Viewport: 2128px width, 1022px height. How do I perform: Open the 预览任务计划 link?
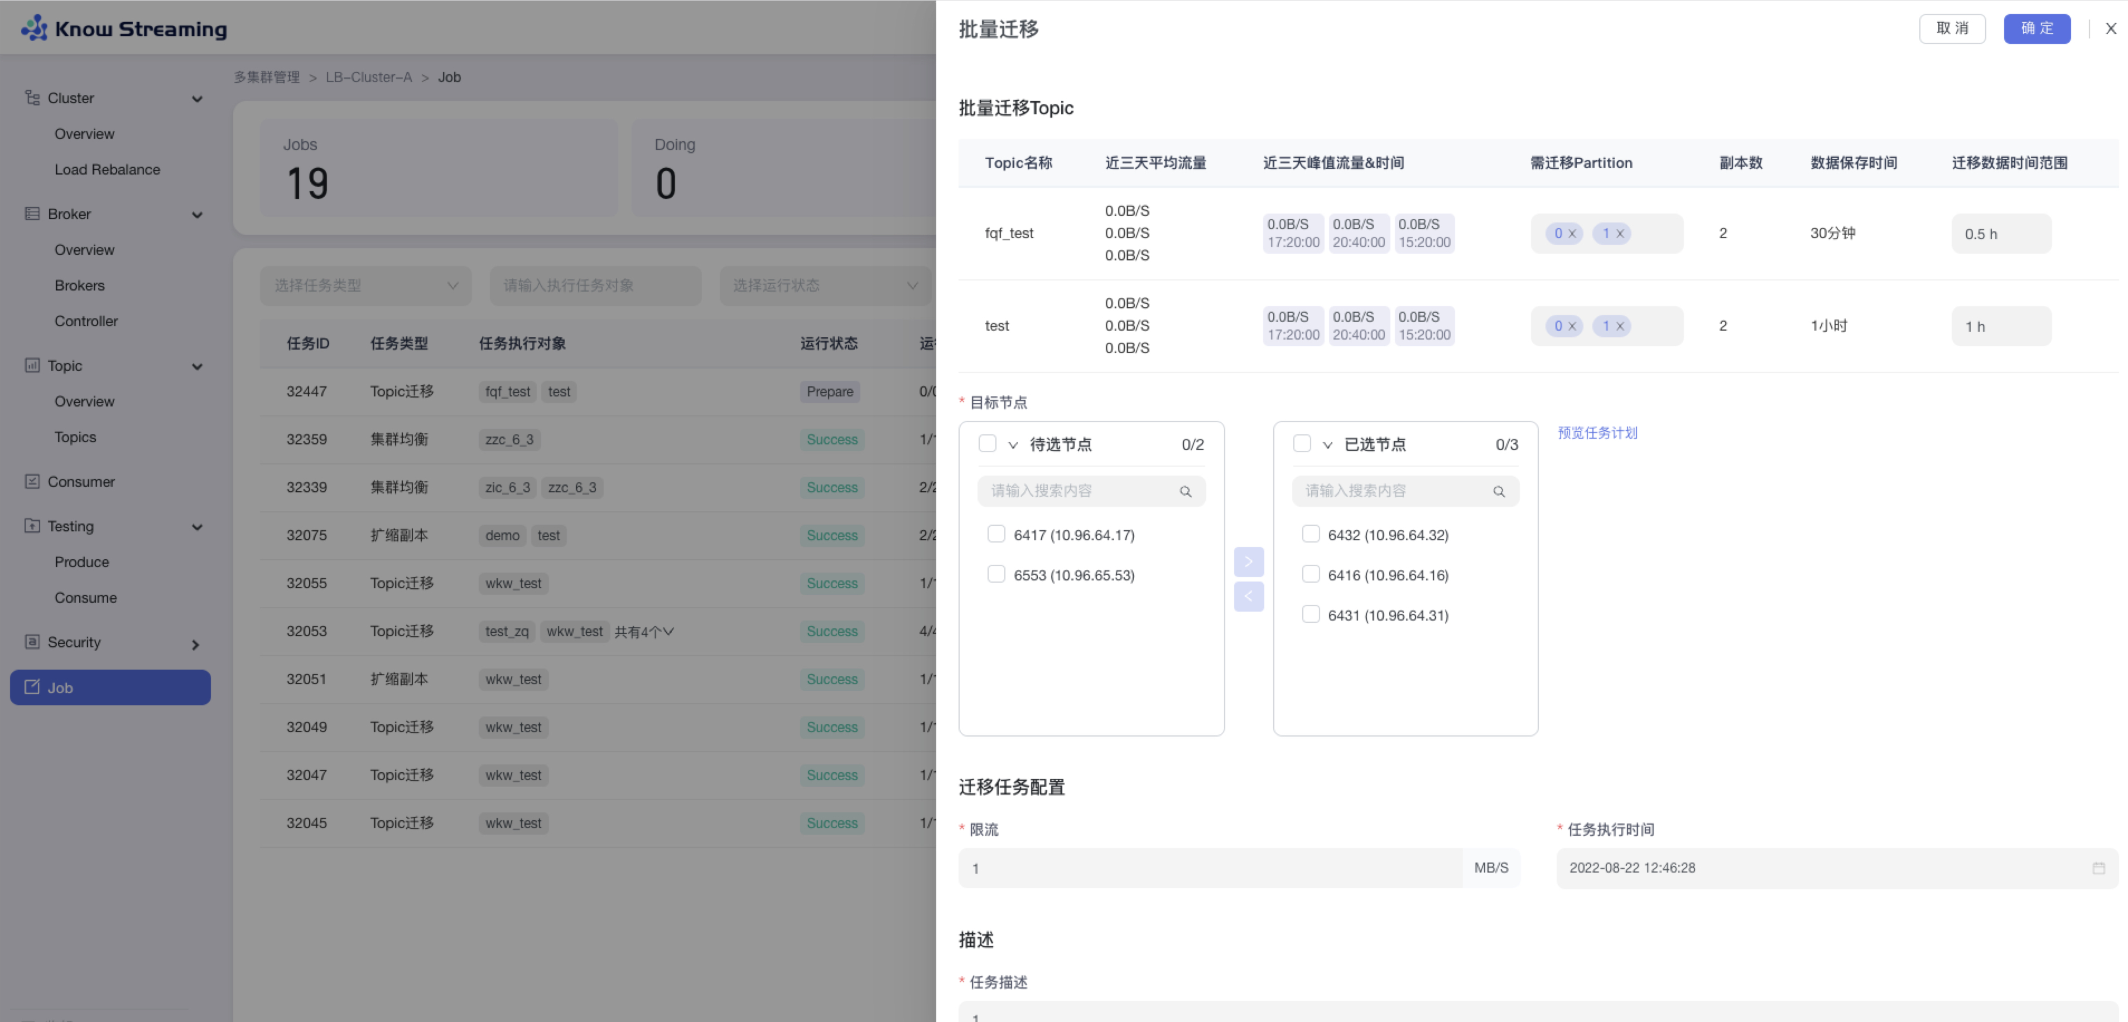[x=1597, y=433]
